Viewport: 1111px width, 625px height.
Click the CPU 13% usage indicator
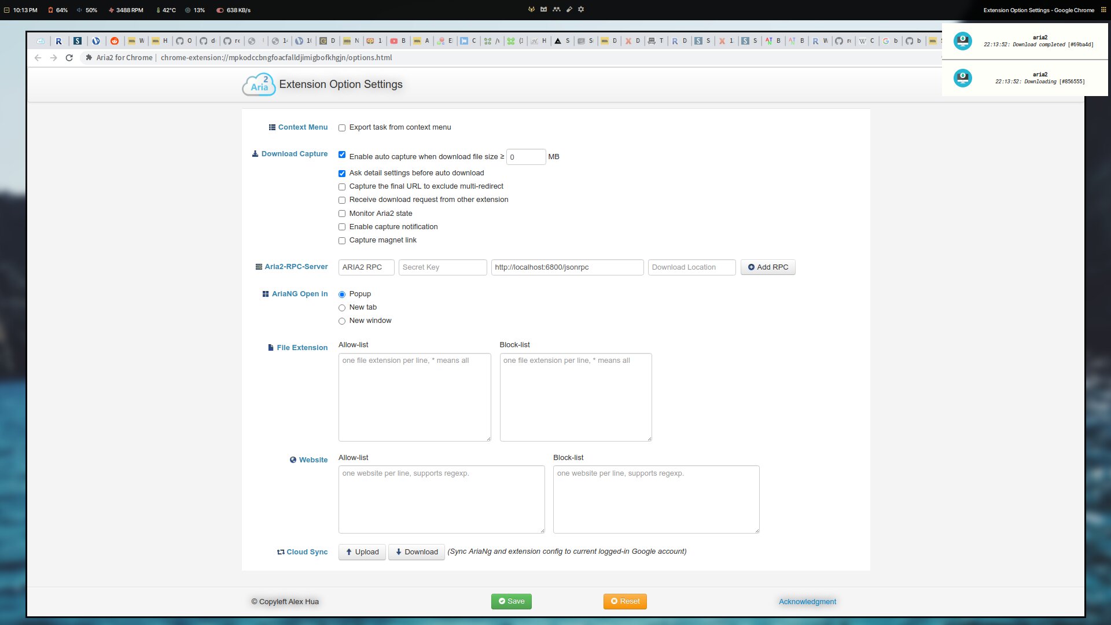click(x=195, y=10)
